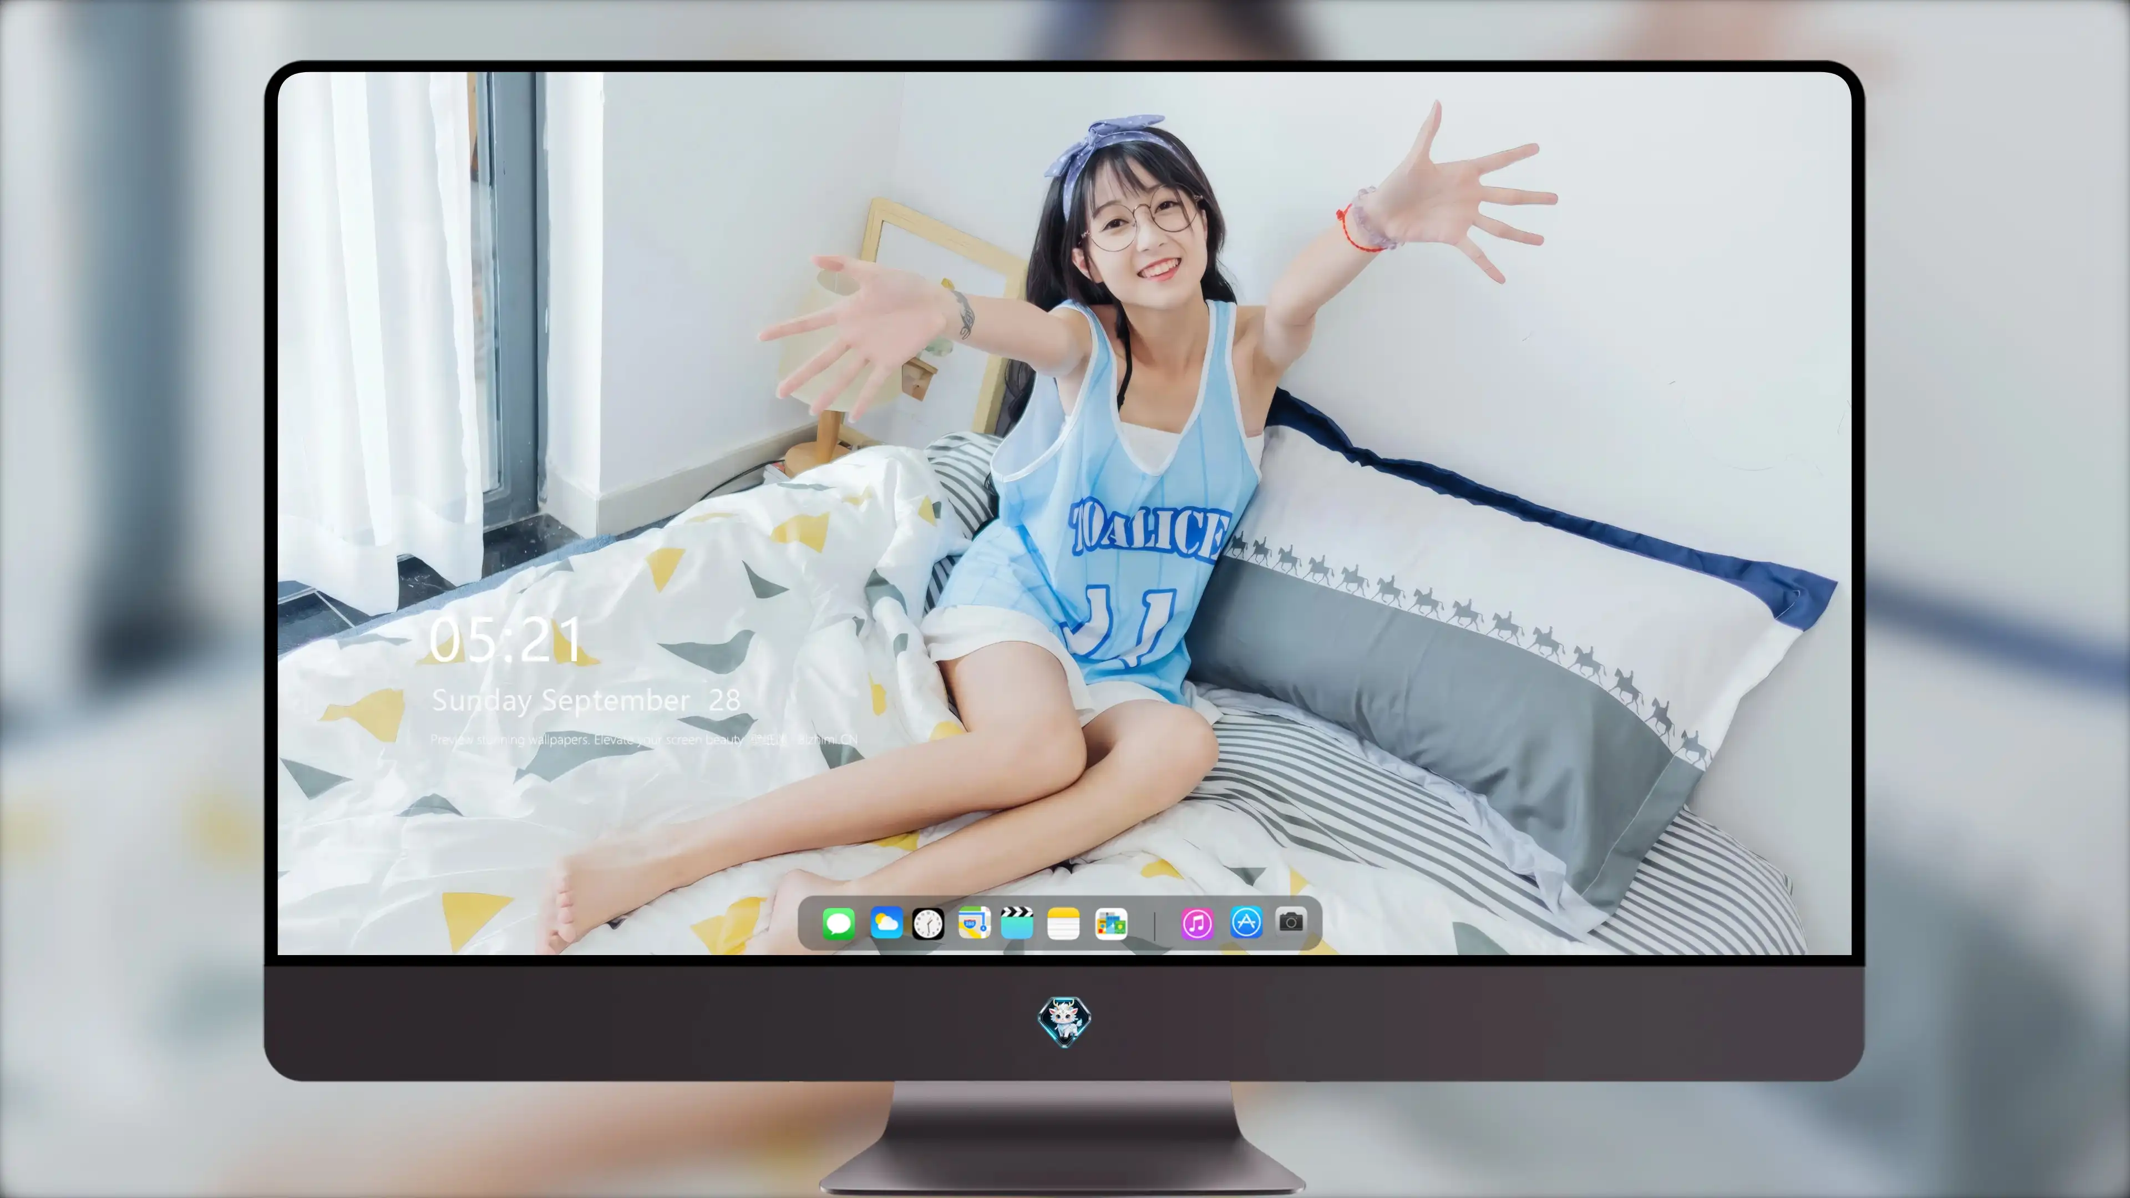Click the 05:21 clock widget
This screenshot has height=1198, width=2130.
[x=506, y=640]
